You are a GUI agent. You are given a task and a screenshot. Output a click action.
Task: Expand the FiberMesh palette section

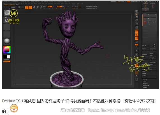point(145,84)
